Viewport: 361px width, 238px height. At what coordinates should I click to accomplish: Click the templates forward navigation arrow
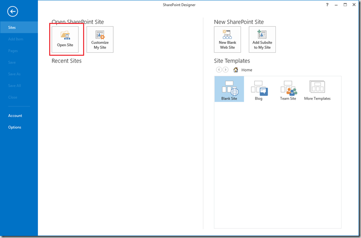(226, 70)
